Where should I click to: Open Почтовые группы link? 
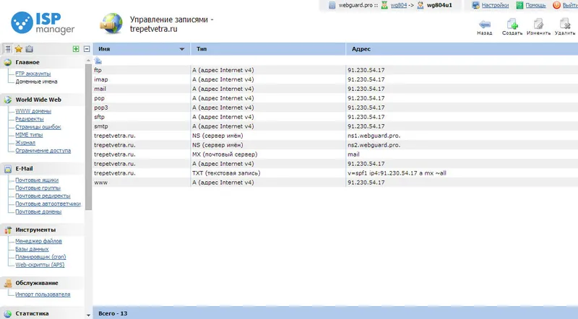38,188
